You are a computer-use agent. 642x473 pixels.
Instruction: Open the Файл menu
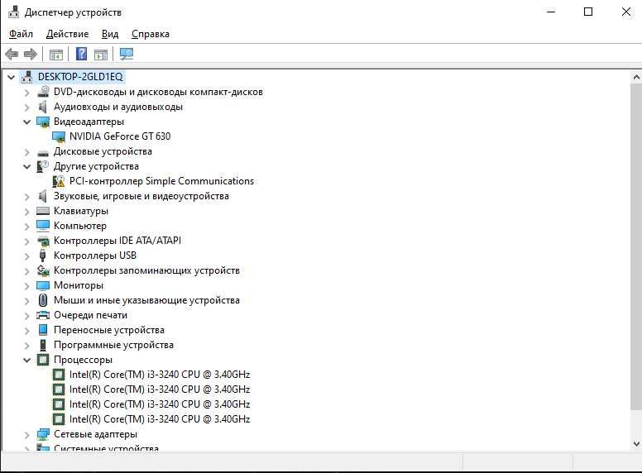[21, 34]
